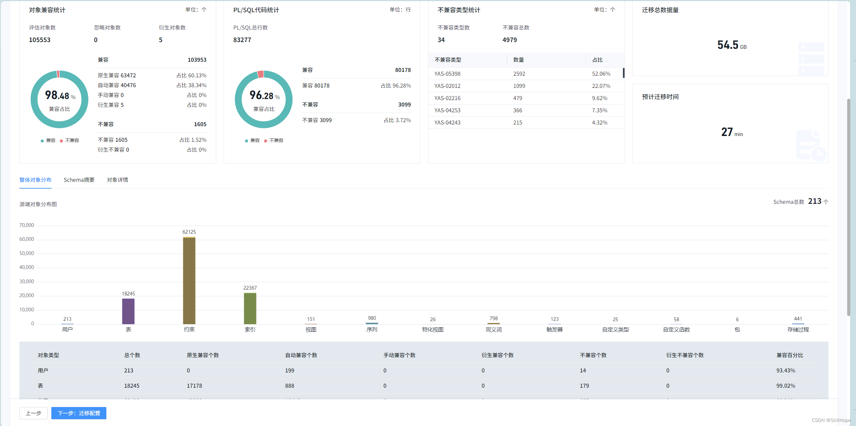Click the green 索引 bar labeled 22367

tap(250, 308)
